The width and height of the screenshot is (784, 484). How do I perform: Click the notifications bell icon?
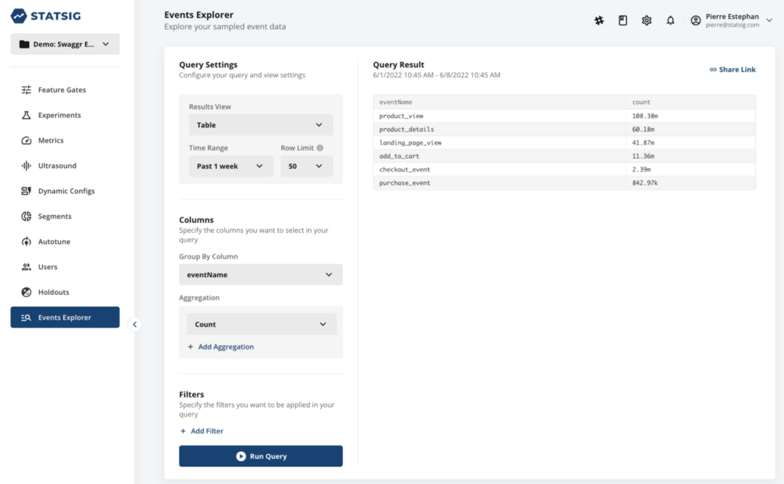click(670, 21)
